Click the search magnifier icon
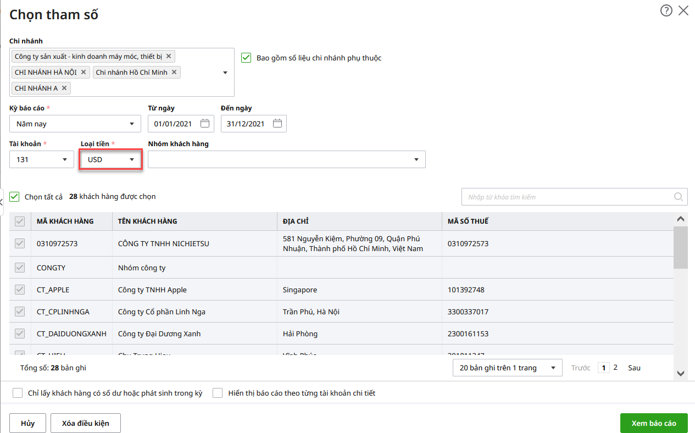This screenshot has height=433, width=695. [x=679, y=197]
